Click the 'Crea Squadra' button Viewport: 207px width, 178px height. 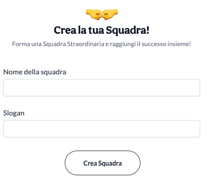tap(103, 163)
